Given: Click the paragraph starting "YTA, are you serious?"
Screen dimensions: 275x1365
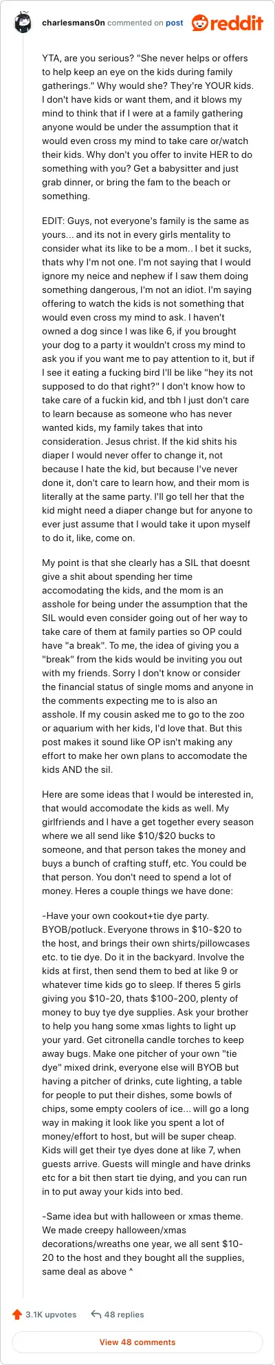Looking at the screenshot, I should 145,127.
